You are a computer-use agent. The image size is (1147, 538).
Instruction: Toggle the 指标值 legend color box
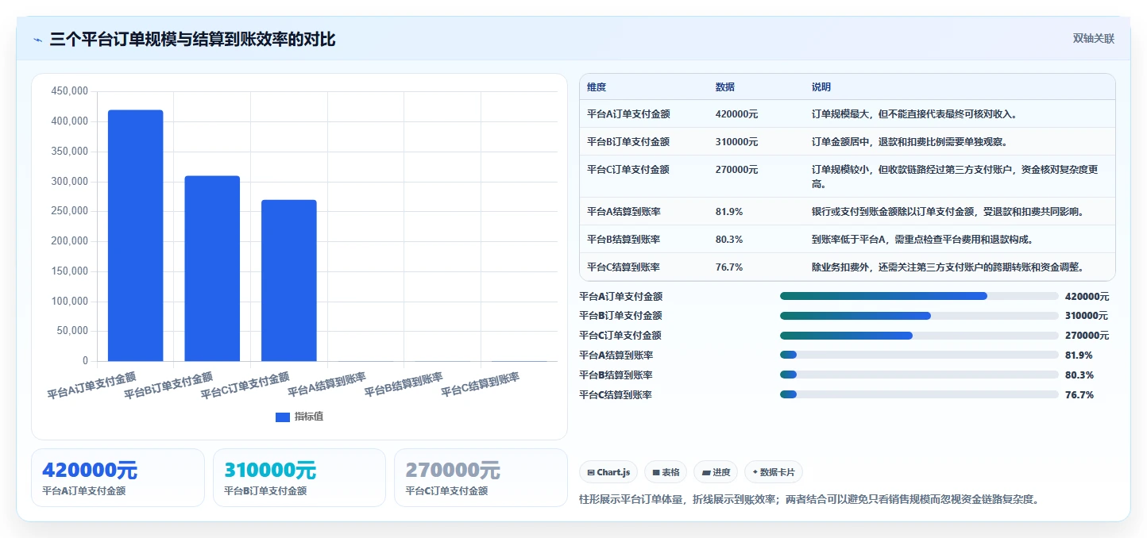[x=282, y=417]
